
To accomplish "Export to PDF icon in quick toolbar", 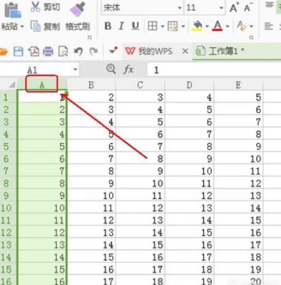I will 34,51.
